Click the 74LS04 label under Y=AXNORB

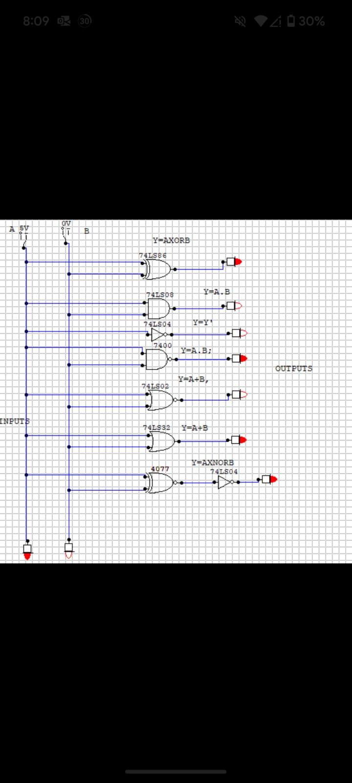coord(224,471)
